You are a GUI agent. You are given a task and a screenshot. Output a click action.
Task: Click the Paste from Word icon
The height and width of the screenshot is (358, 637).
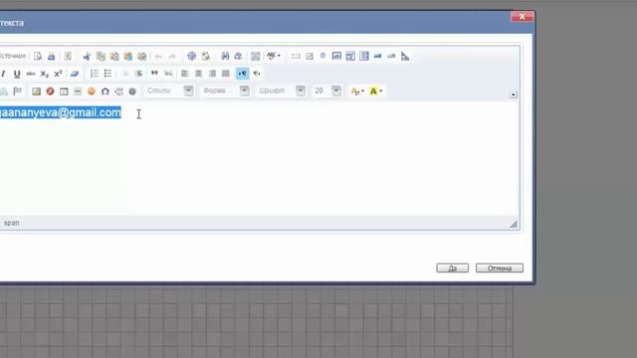click(x=141, y=56)
